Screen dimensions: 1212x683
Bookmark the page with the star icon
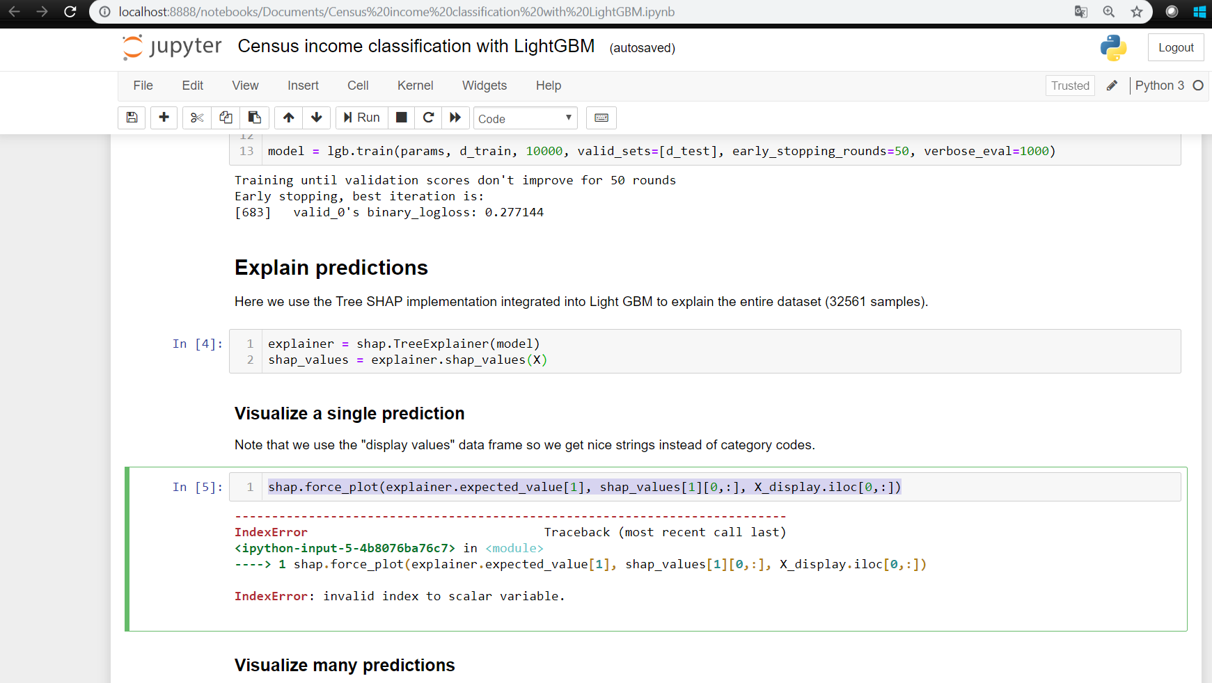point(1138,11)
